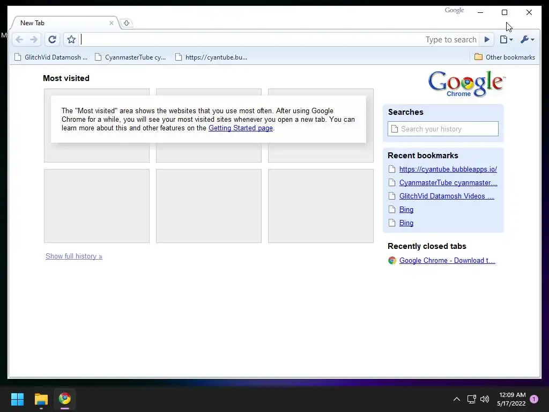This screenshot has height=412, width=549.
Task: Click the Go arrow in the address bar
Action: [x=487, y=40]
